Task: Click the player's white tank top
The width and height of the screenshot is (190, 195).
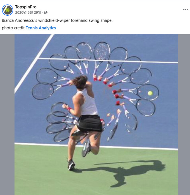Action: point(88,103)
